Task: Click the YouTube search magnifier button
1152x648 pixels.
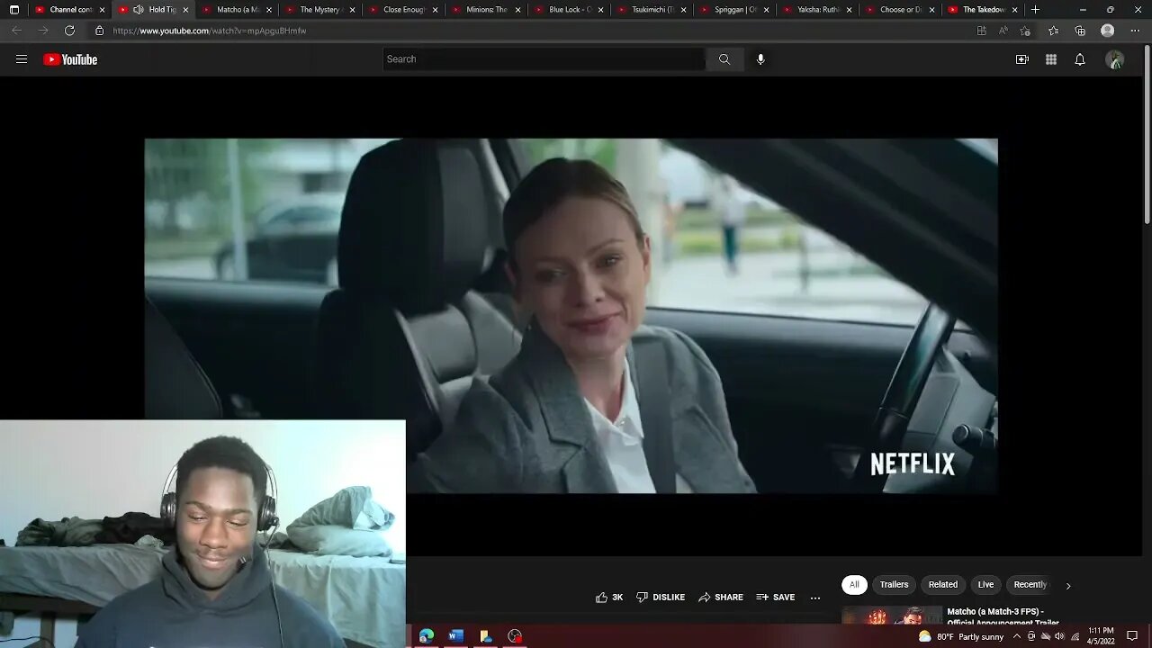Action: pos(724,59)
